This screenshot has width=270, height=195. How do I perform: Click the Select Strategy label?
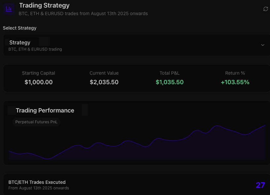point(20,28)
